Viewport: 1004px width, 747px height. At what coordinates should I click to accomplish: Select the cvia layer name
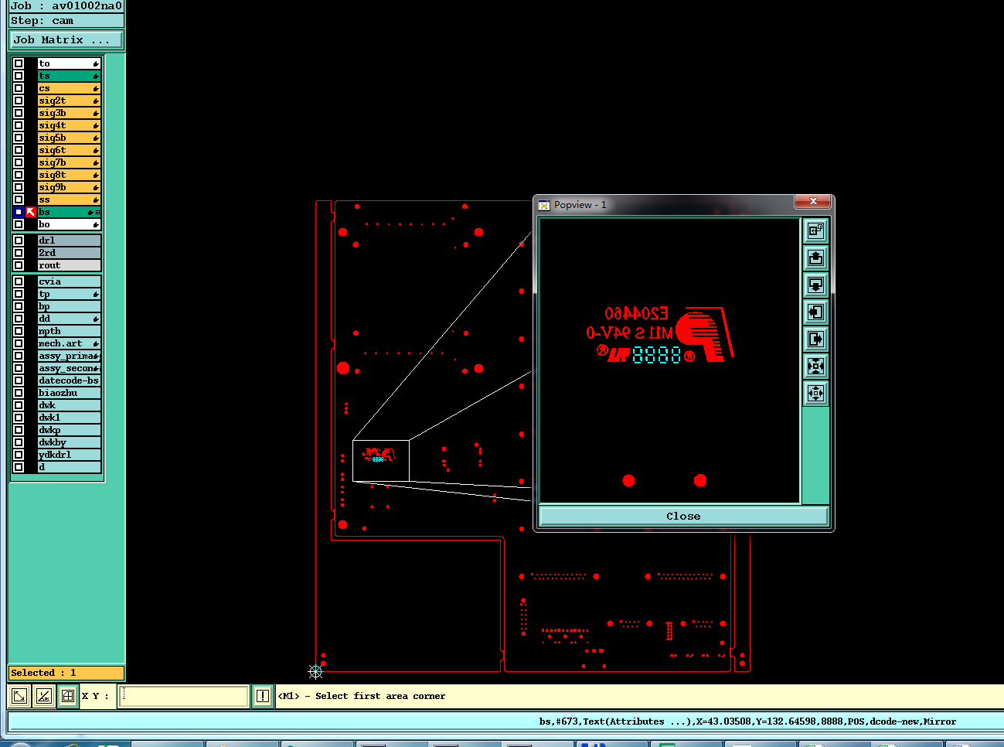tap(69, 281)
